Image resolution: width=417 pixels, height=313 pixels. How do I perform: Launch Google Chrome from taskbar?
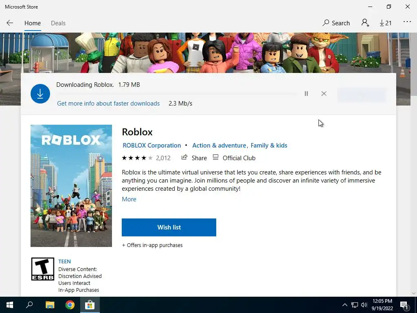pos(70,305)
